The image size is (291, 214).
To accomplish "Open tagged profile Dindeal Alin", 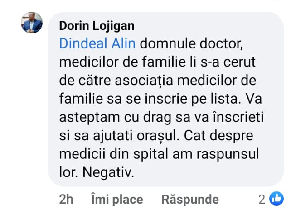I will click(97, 45).
